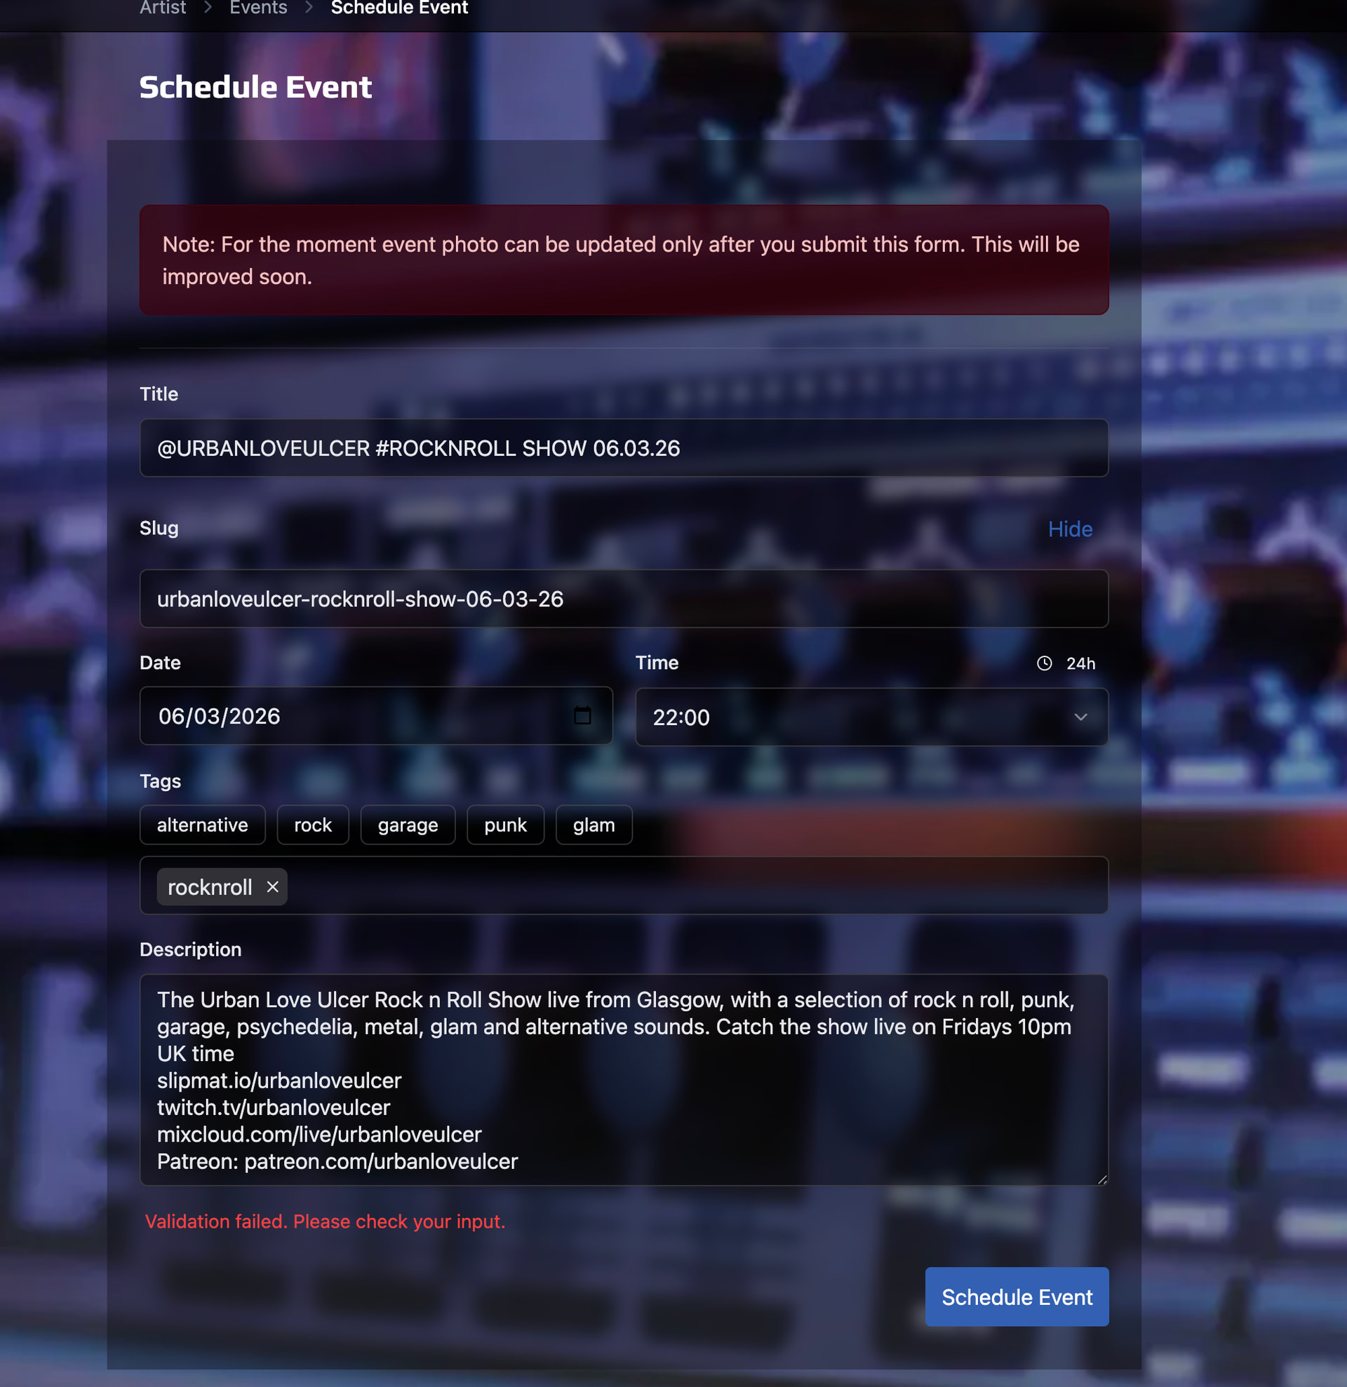
Task: Toggle the 24h clock format
Action: [x=1080, y=663]
